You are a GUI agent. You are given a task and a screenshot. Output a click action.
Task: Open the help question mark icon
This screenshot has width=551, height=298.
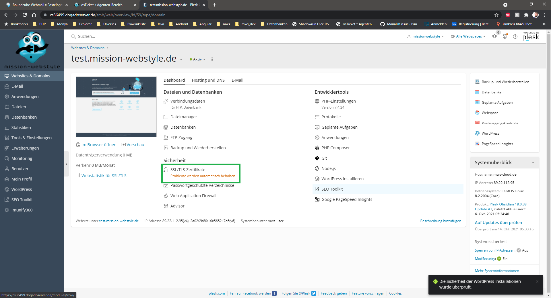515,36
